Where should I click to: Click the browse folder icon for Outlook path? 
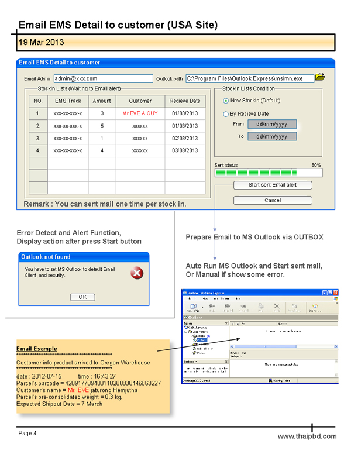320,77
